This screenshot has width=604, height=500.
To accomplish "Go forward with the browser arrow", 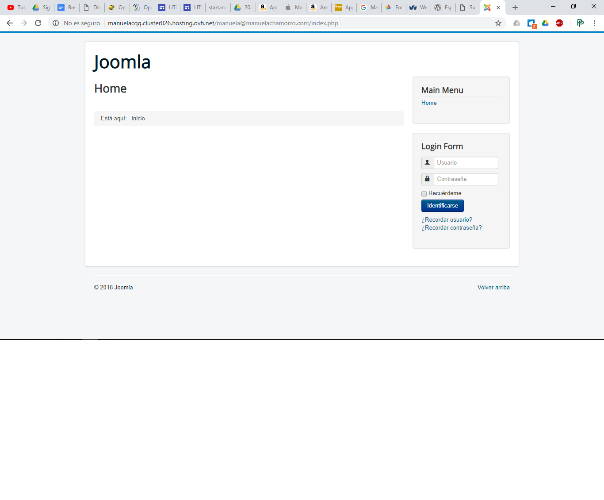I will pos(24,23).
